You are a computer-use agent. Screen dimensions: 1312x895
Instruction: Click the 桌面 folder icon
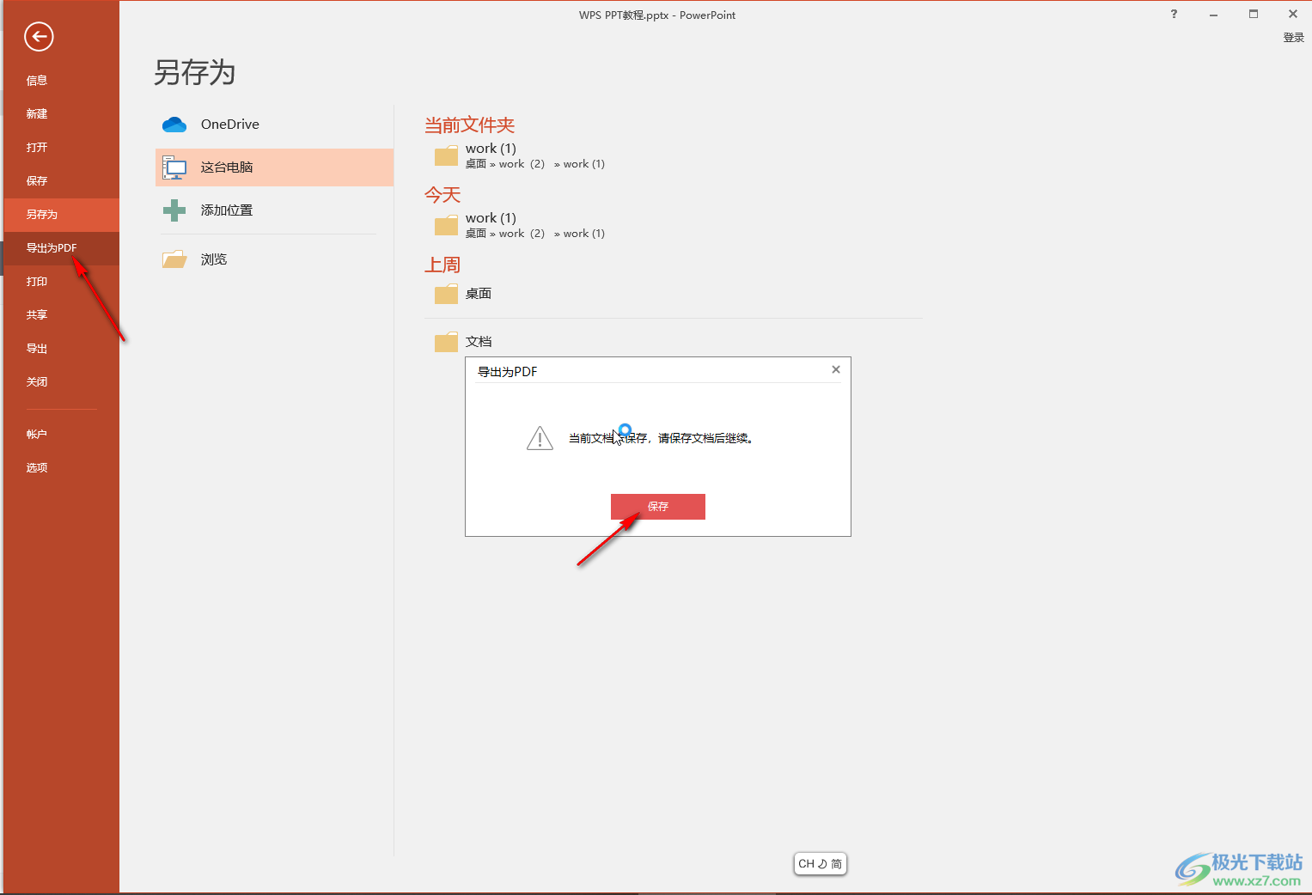click(446, 294)
